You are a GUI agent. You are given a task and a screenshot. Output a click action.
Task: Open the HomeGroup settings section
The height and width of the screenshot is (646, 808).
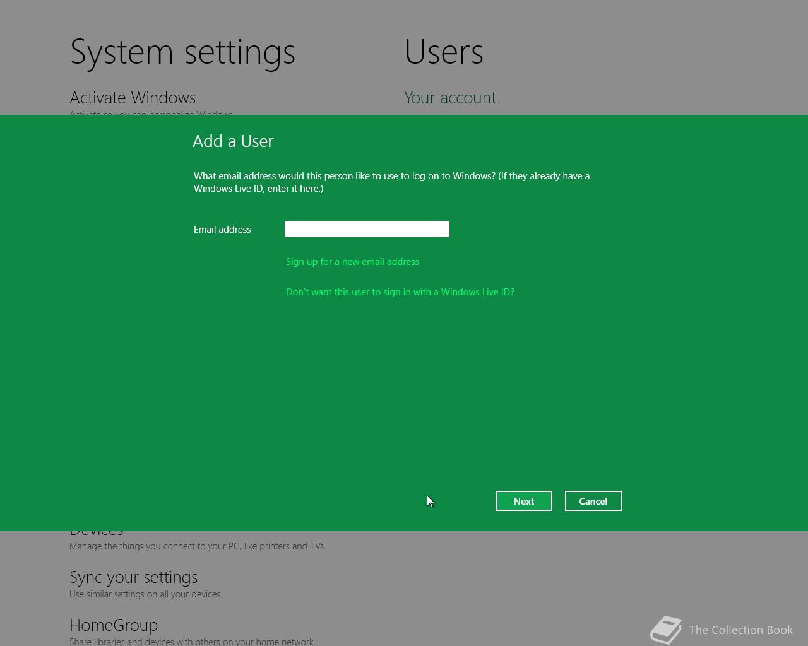tap(114, 625)
